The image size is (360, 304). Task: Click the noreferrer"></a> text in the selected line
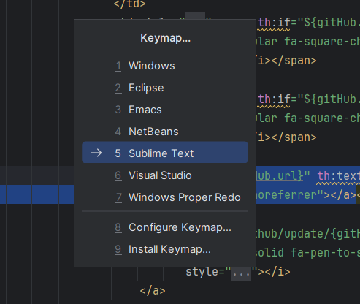pos(306,194)
